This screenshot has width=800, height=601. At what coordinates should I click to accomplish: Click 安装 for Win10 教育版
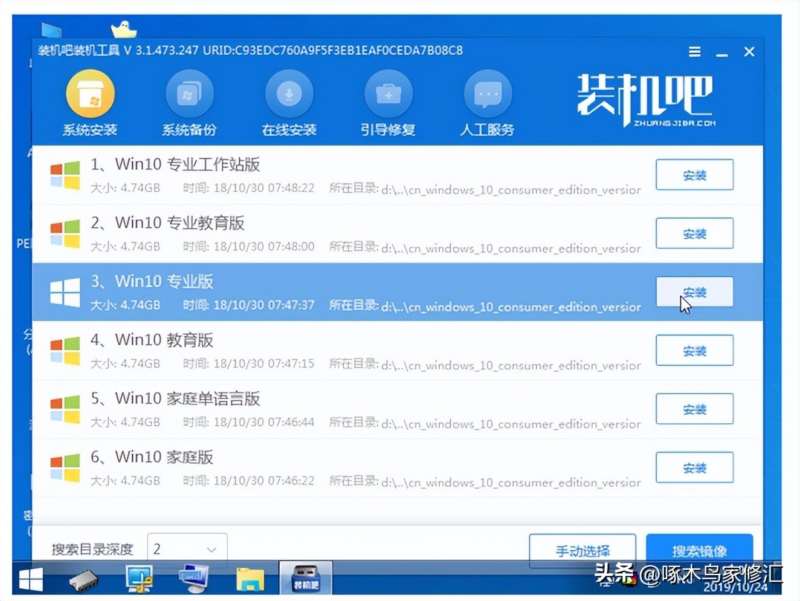694,350
